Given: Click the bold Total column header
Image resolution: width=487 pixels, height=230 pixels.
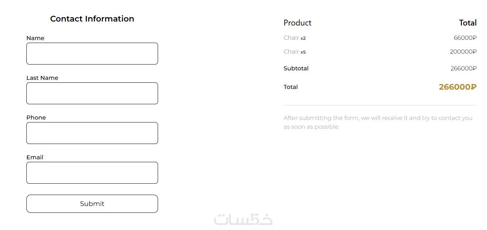Looking at the screenshot, I should pos(468,23).
